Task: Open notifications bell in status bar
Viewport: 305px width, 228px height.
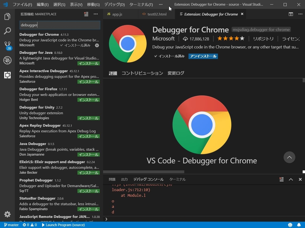Action: 299,225
